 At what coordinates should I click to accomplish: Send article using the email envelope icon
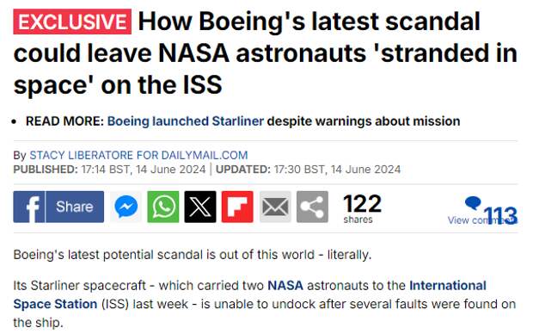pos(275,207)
